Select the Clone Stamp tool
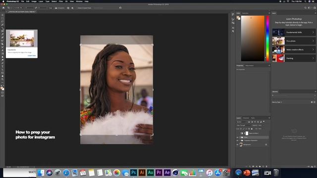The width and height of the screenshot is (317, 178). 2,44
